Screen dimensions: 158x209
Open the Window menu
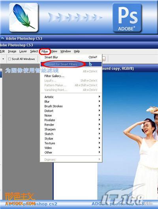[x=66, y=51]
